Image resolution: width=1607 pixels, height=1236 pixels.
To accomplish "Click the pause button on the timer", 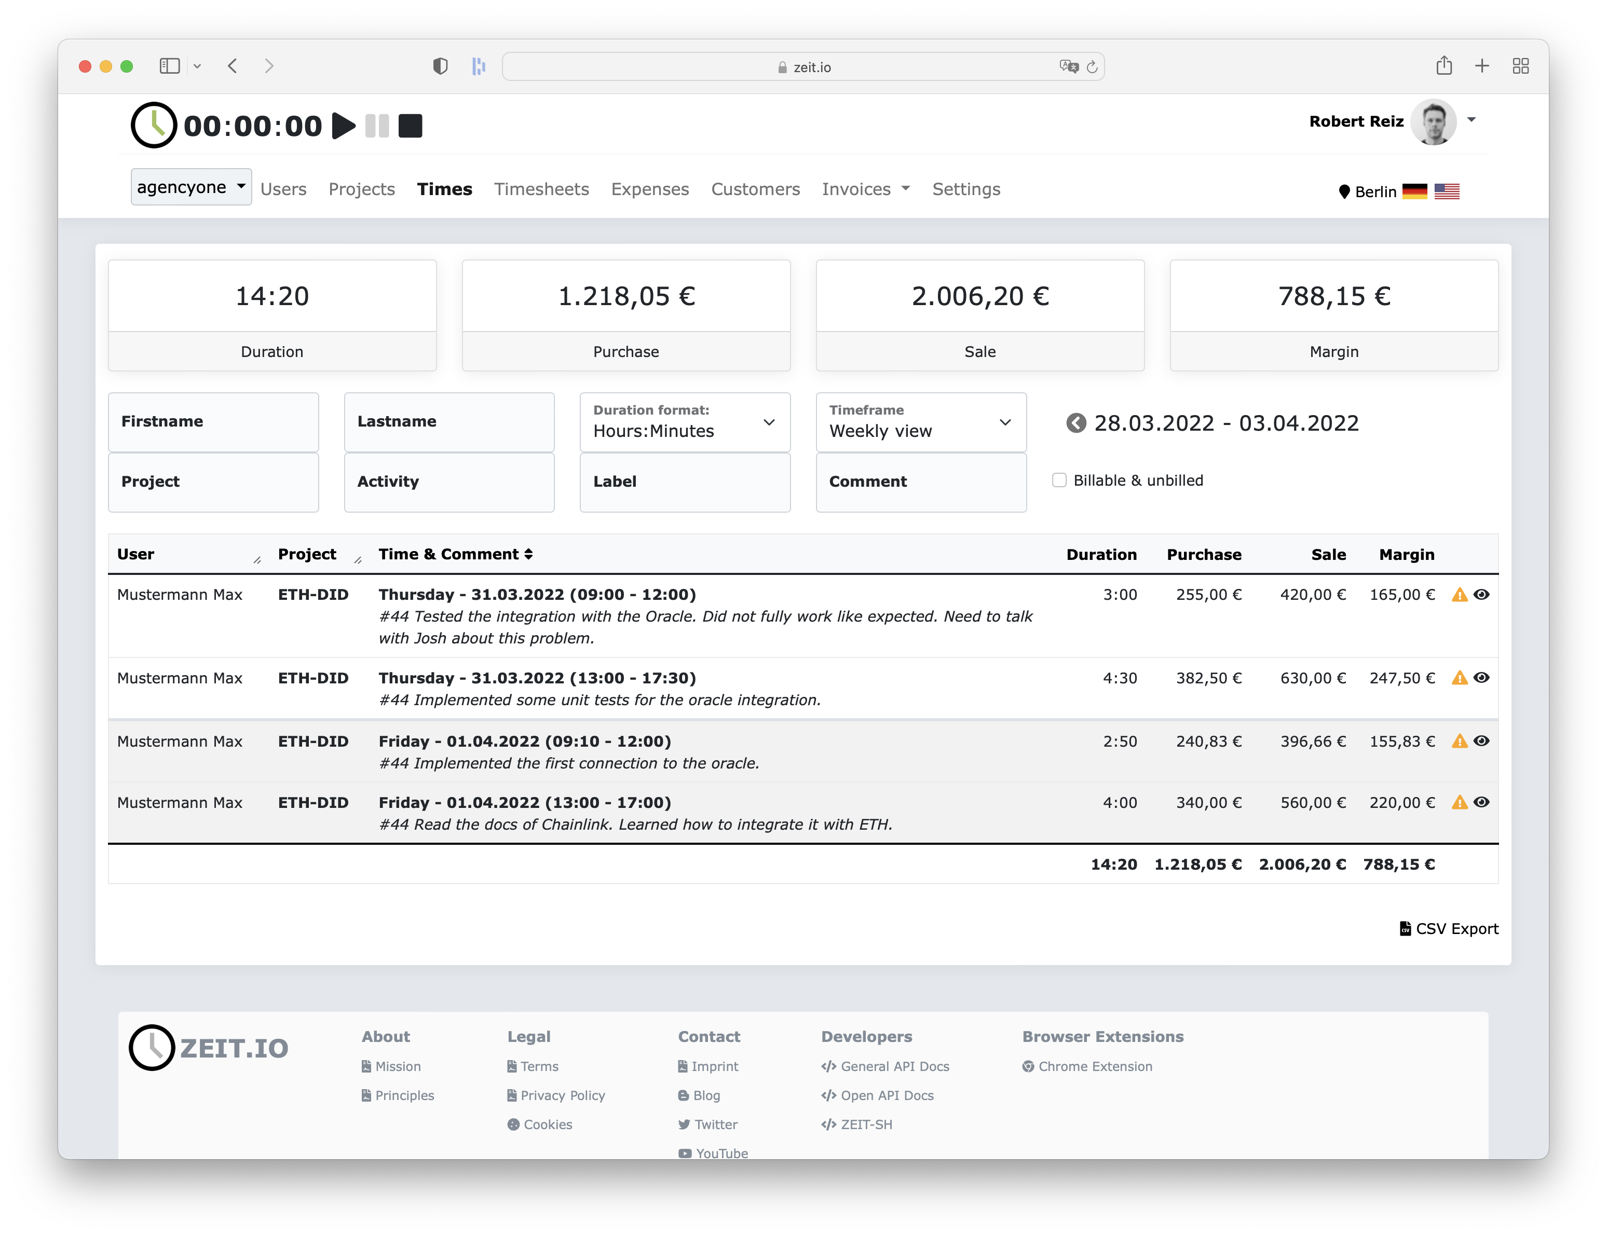I will [378, 123].
